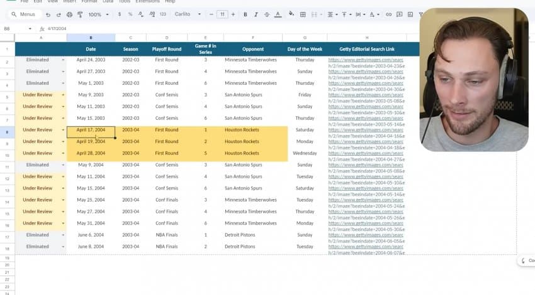
Task: Click the 'Playoff Round' header cell
Action: (x=167, y=49)
